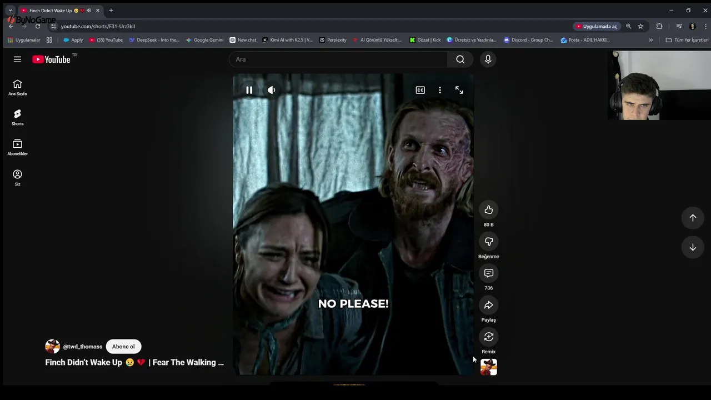Go to the next Short with down arrow
This screenshot has height=400, width=711.
click(x=693, y=247)
